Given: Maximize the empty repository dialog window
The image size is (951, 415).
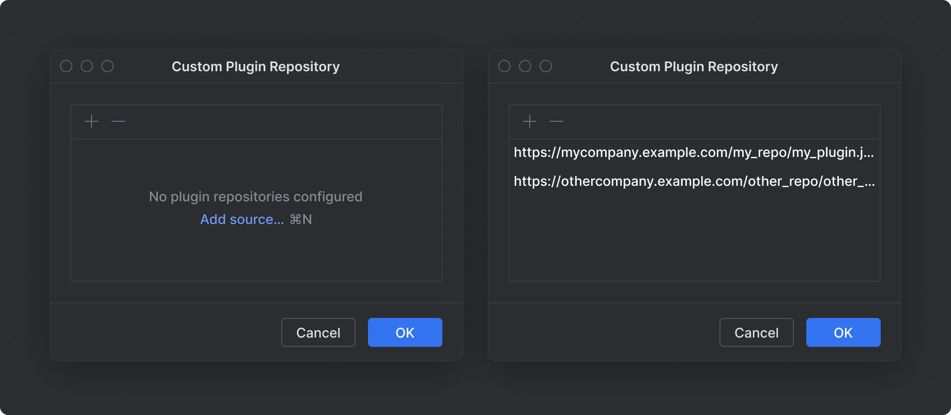Looking at the screenshot, I should [108, 66].
